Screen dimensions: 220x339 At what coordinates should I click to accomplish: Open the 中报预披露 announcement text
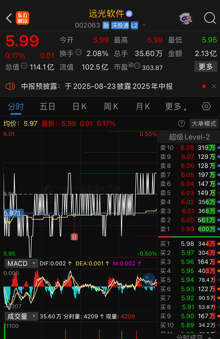[97, 86]
